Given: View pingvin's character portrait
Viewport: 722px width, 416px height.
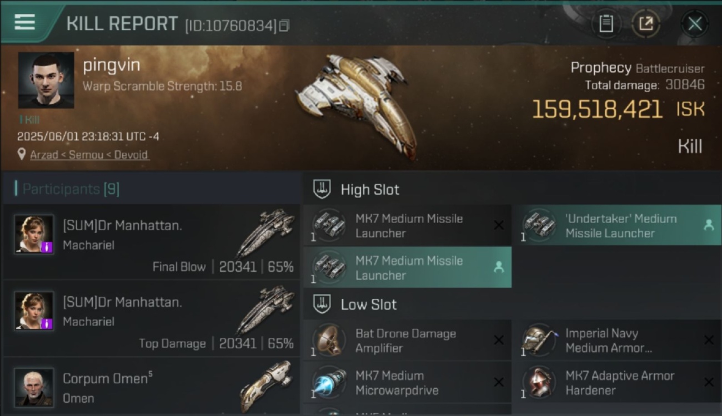Looking at the screenshot, I should (x=46, y=80).
